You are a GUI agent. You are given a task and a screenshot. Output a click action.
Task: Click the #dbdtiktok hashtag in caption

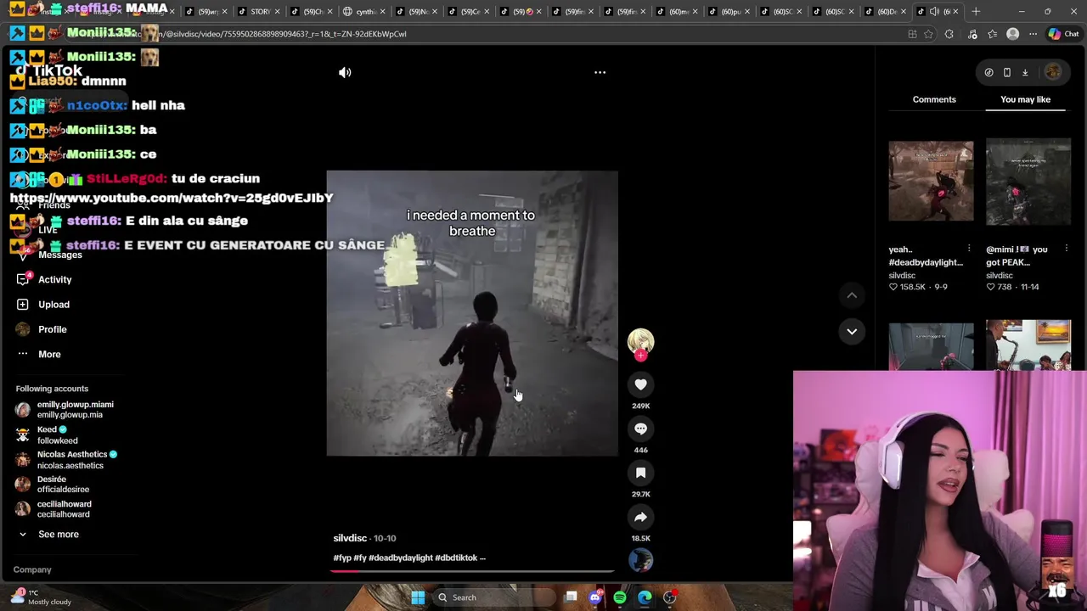tap(456, 558)
